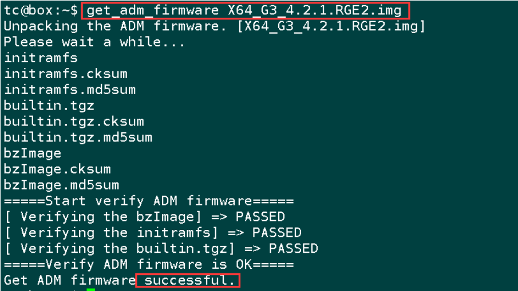Click the 'bzImage.cksum' filename
Viewport: 518px width, 291px height.
pyautogui.click(x=57, y=169)
